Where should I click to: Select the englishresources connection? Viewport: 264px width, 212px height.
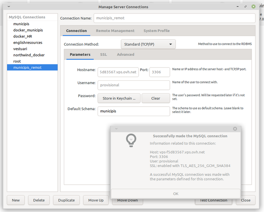28,42
